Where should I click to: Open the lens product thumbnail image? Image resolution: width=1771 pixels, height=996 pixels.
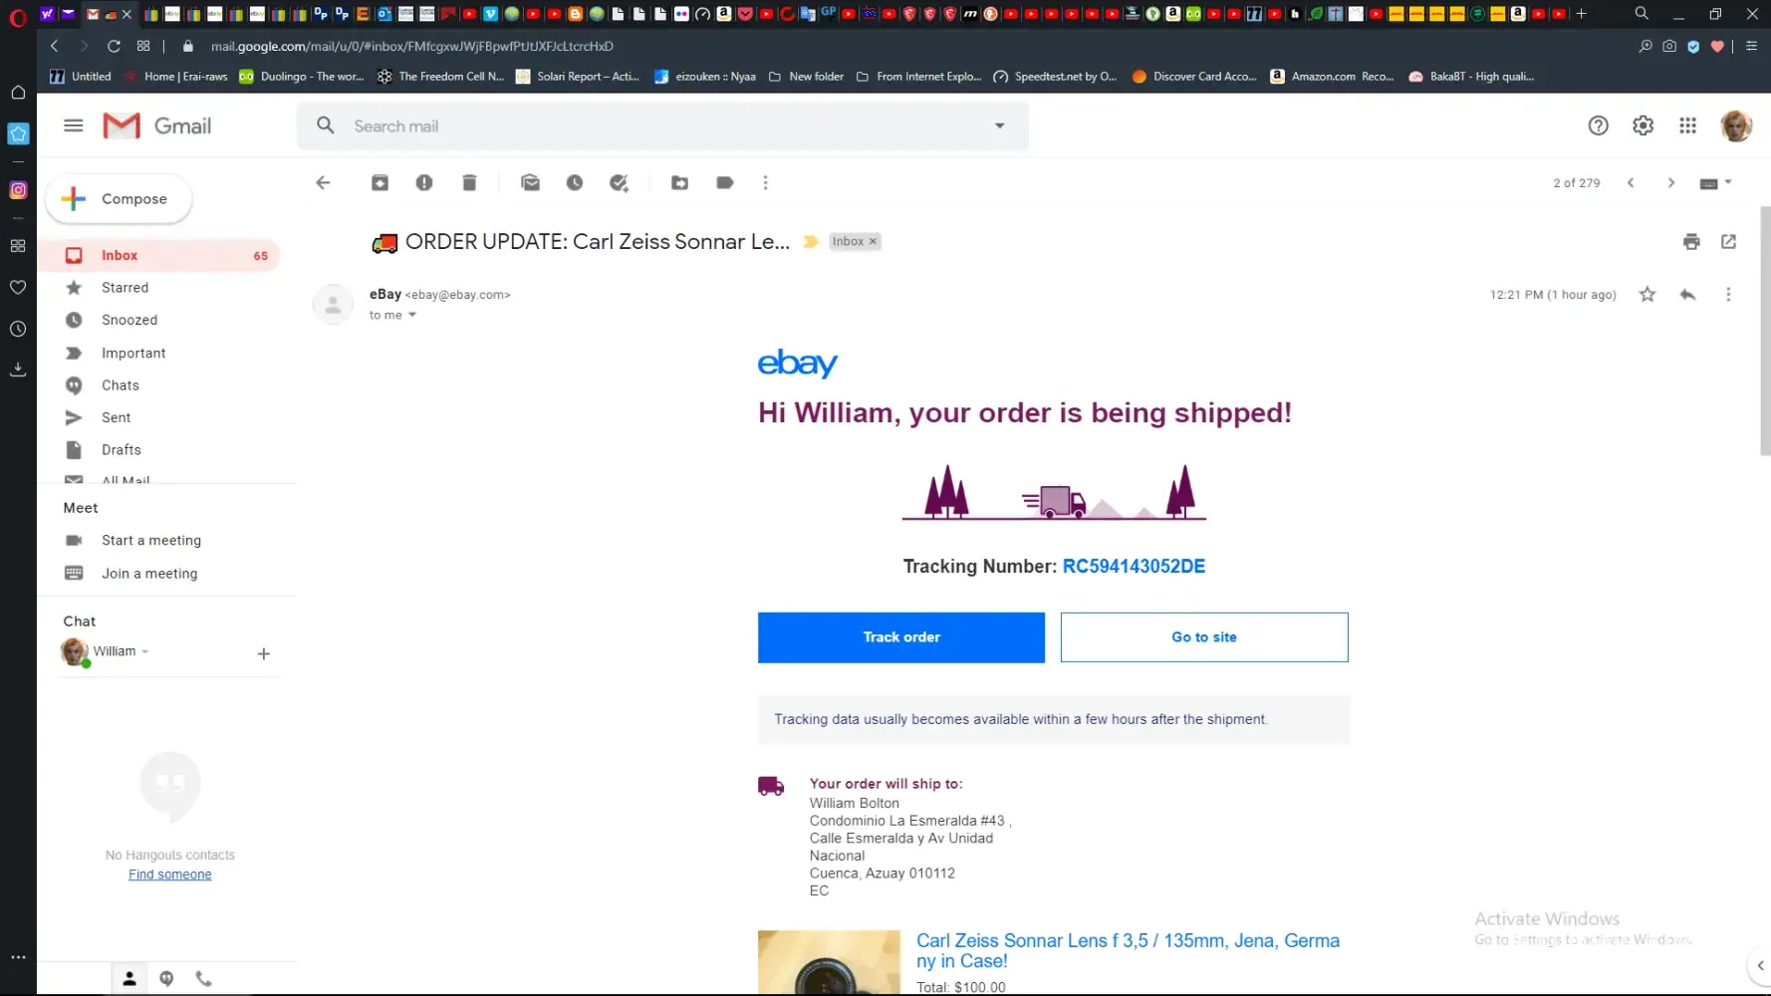[829, 963]
